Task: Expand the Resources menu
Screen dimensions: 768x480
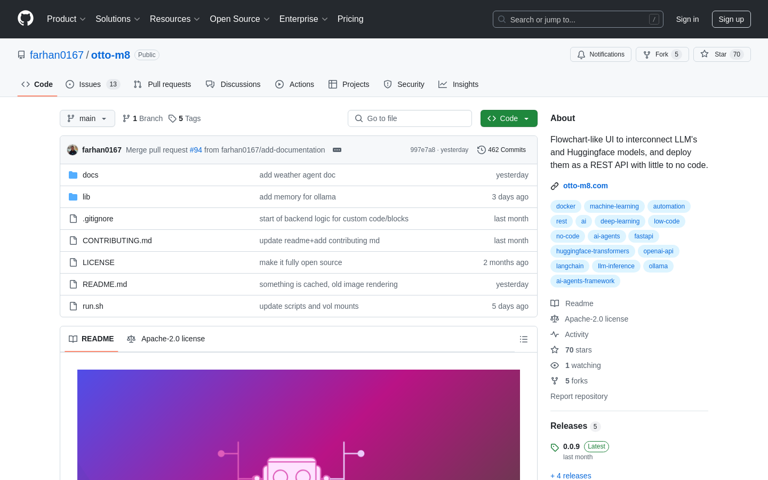Action: (174, 19)
